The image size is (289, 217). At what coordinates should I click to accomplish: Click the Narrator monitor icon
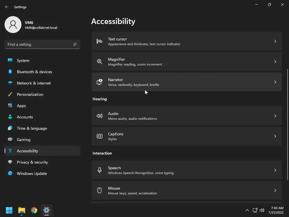coord(99,82)
